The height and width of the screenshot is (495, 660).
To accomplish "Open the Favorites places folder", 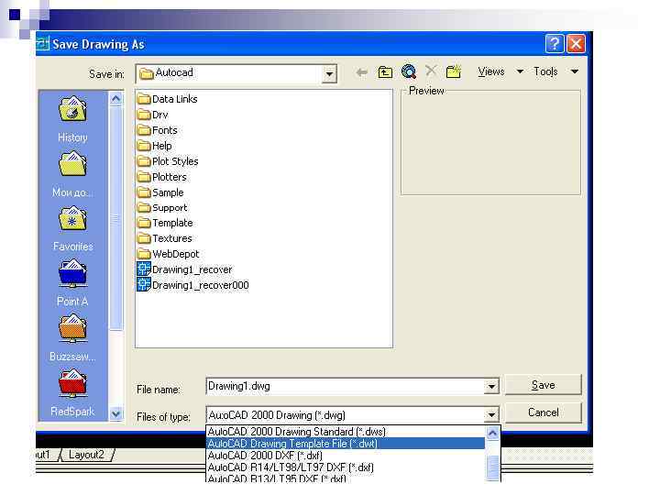I will (72, 228).
